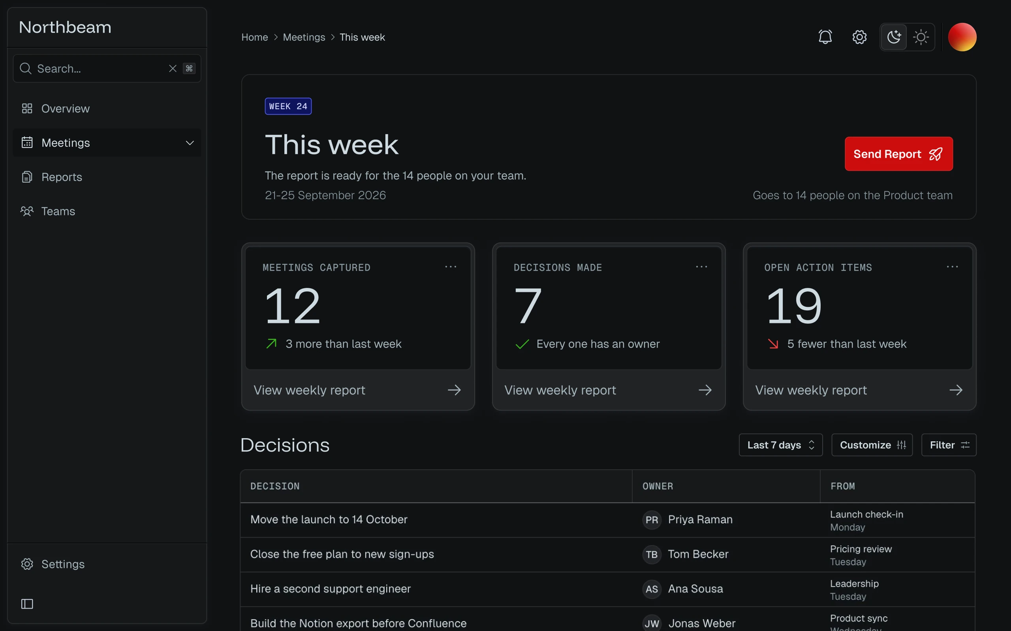This screenshot has height=631, width=1011.
Task: Open the Decisions Made card options menu
Action: coord(701,267)
